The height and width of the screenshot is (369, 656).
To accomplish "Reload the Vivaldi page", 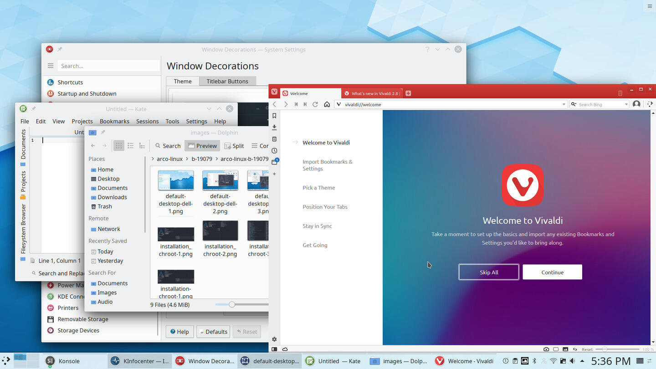I will click(315, 104).
